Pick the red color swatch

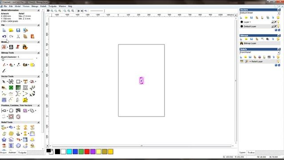point(87,152)
